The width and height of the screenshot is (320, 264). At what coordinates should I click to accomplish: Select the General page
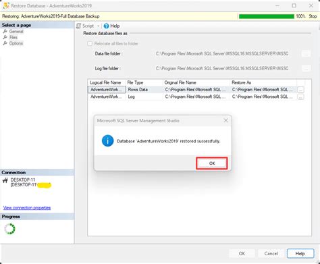coord(16,31)
